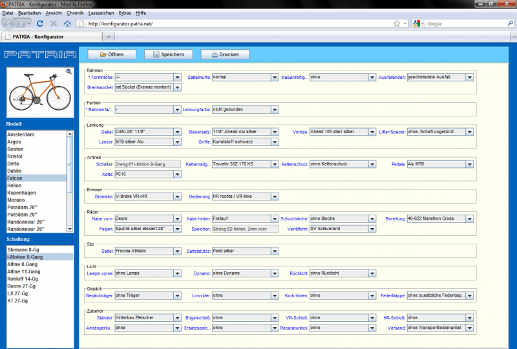This screenshot has width=517, height=349.
Task: Expand the Sattelstütze dropdown
Action: (275, 251)
